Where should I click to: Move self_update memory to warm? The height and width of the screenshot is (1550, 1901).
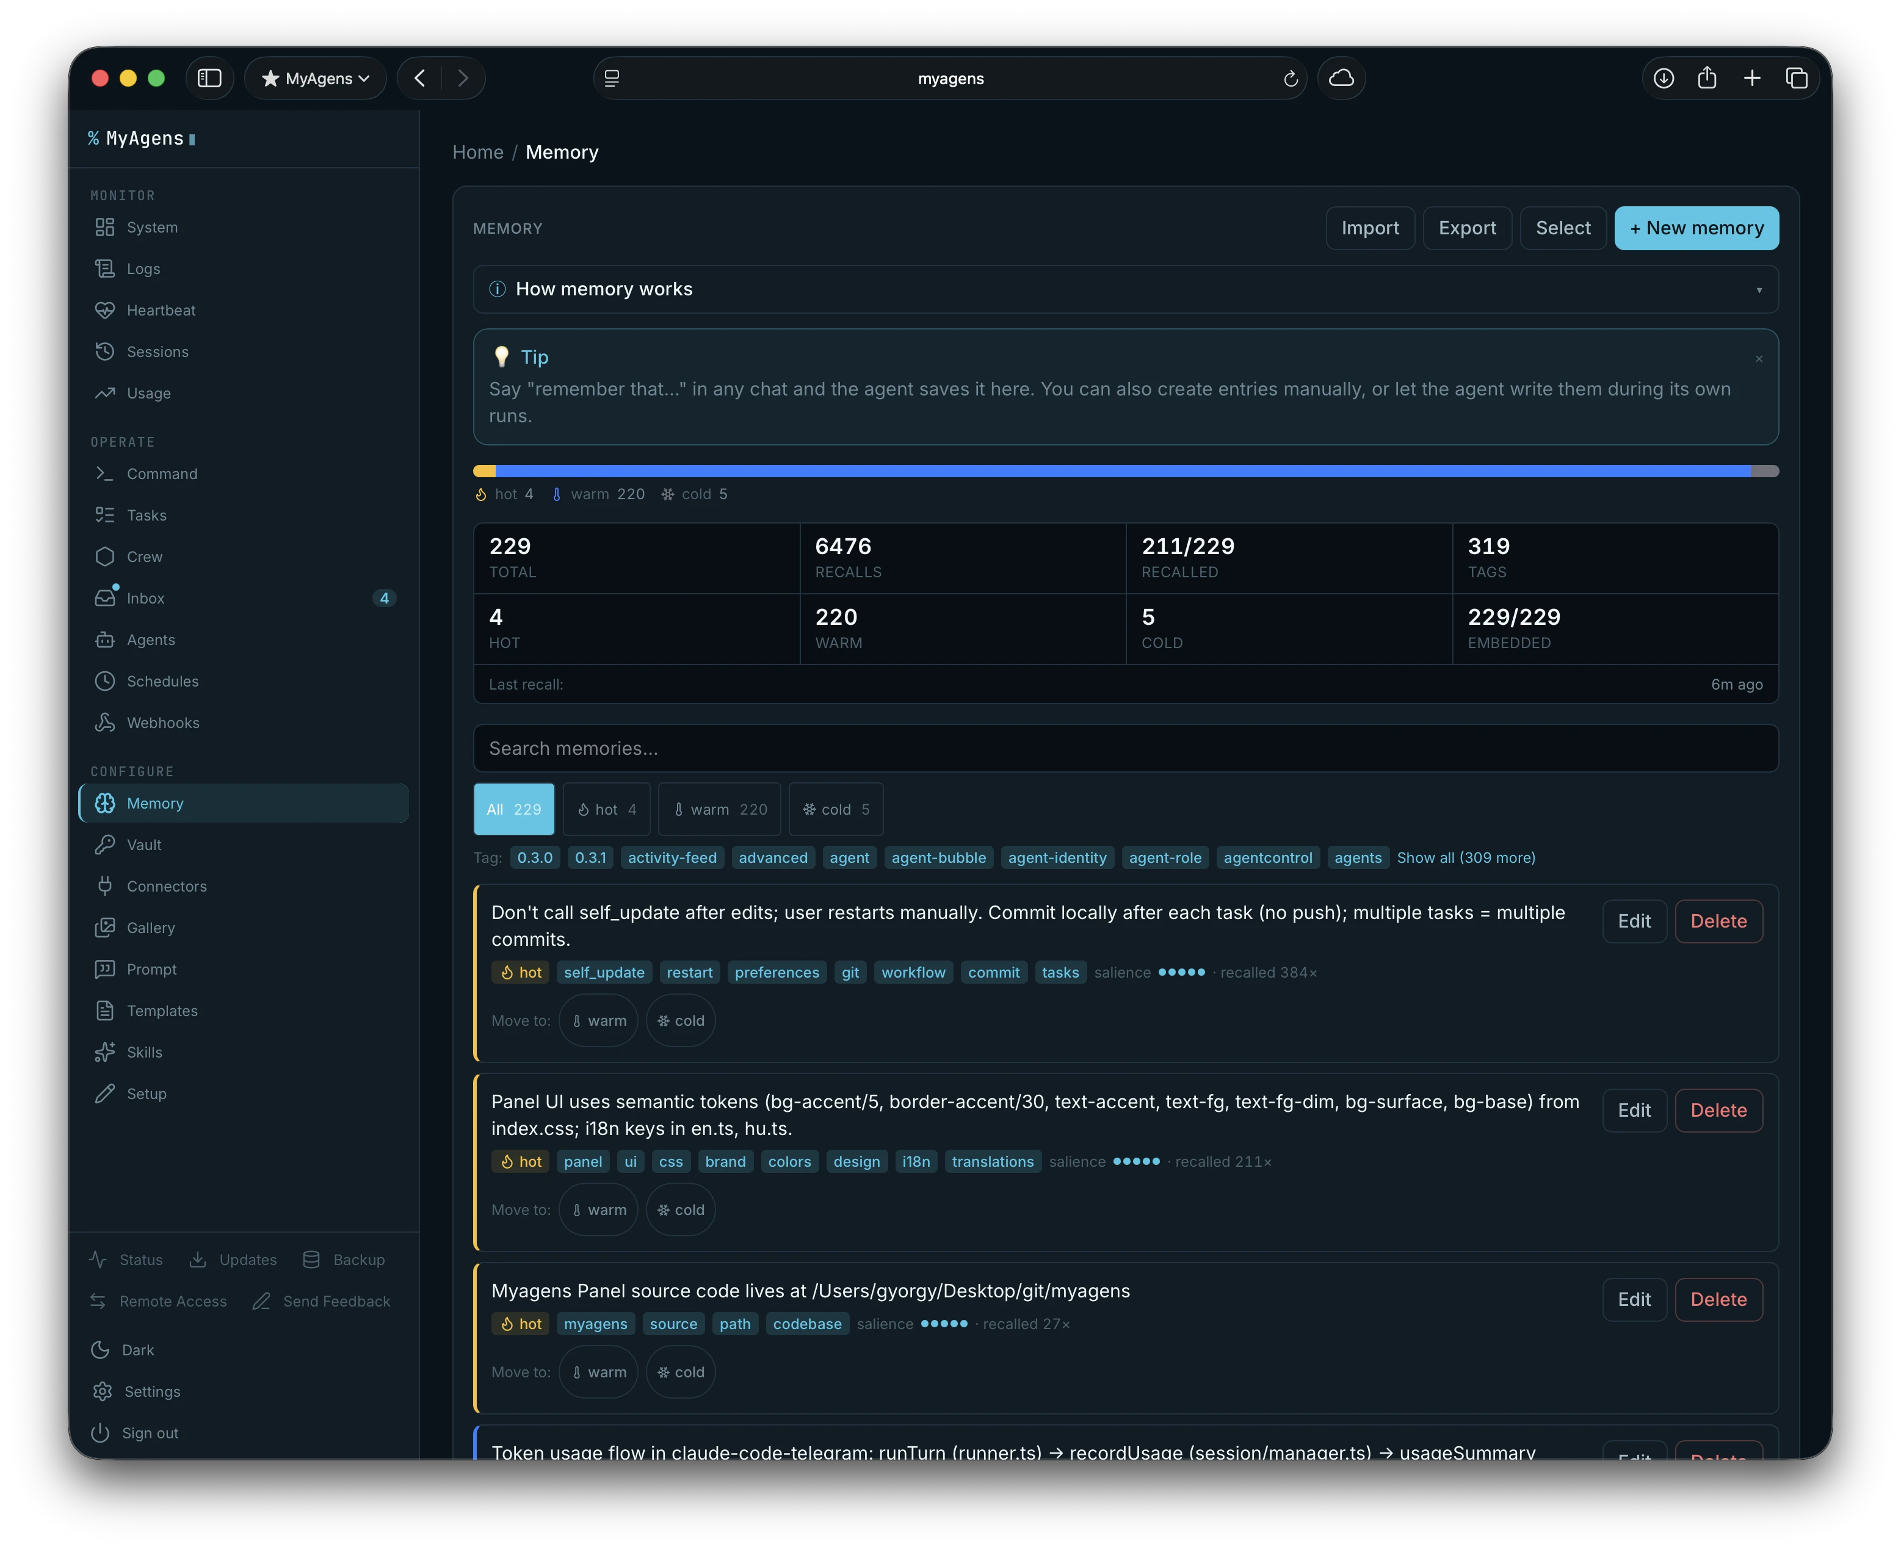[598, 1020]
